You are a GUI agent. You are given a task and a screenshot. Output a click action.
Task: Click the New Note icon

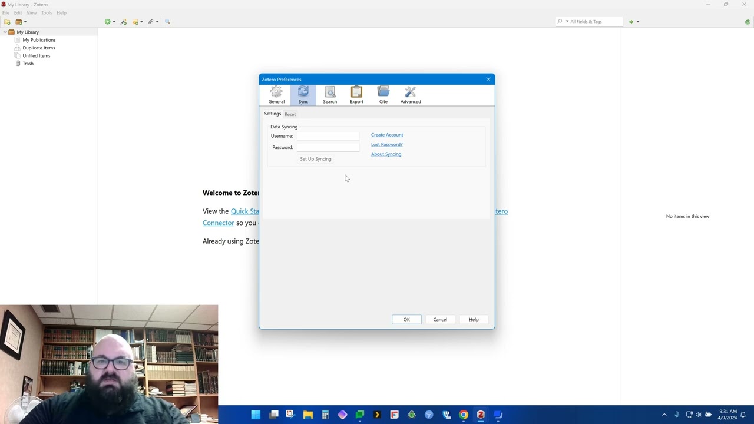pyautogui.click(x=135, y=22)
